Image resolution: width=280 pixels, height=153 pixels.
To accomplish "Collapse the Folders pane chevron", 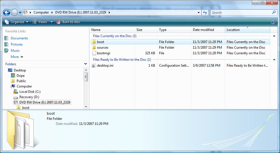I will pyautogui.click(x=85, y=64).
